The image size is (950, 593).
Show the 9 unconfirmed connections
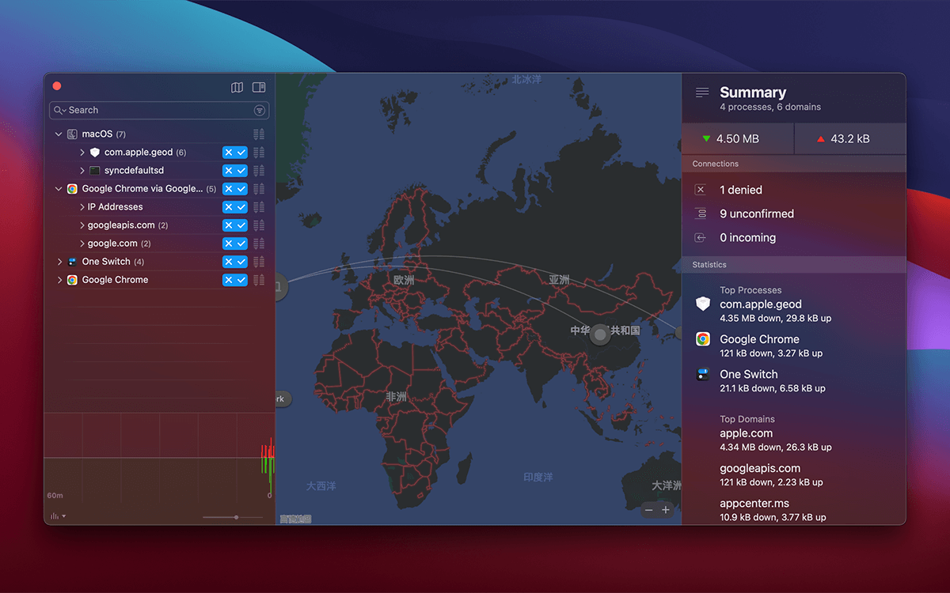757,213
